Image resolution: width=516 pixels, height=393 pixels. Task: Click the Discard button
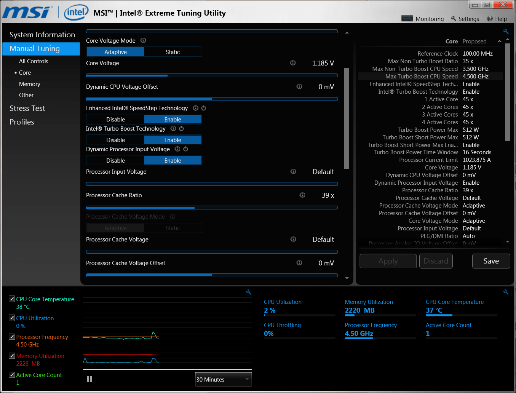click(x=436, y=261)
